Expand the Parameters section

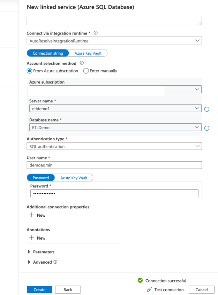pos(41,252)
